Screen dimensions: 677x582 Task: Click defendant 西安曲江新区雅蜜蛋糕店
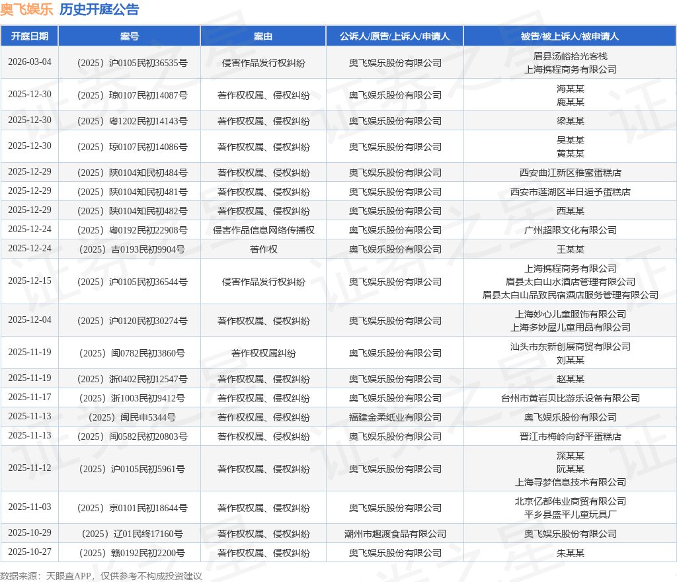pyautogui.click(x=570, y=173)
